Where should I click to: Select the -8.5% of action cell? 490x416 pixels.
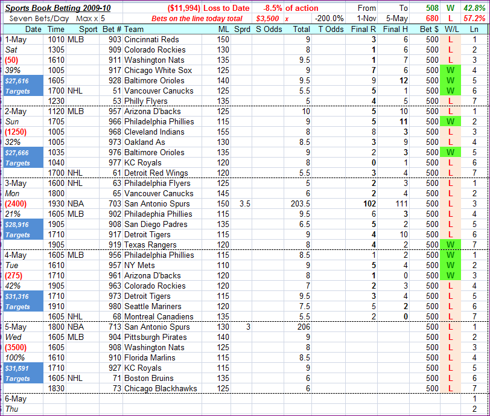pos(291,8)
